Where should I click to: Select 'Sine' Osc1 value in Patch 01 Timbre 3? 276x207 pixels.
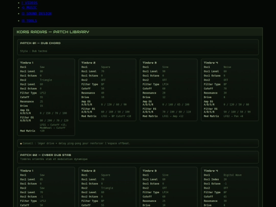coord(165,67)
